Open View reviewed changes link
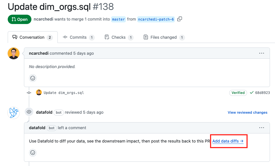275x166 pixels. [248, 112]
